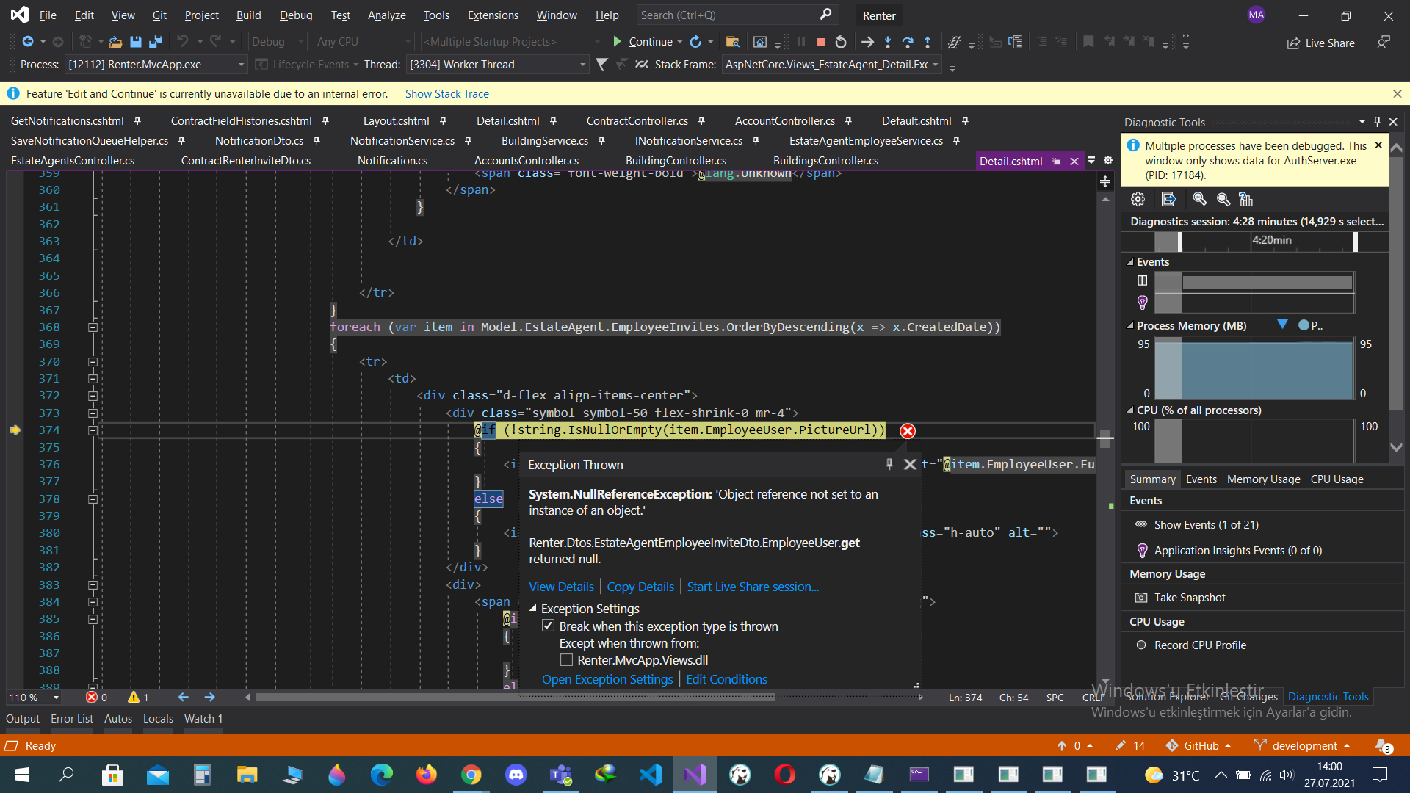Open the Debug menu
1410x793 pixels.
click(x=296, y=15)
